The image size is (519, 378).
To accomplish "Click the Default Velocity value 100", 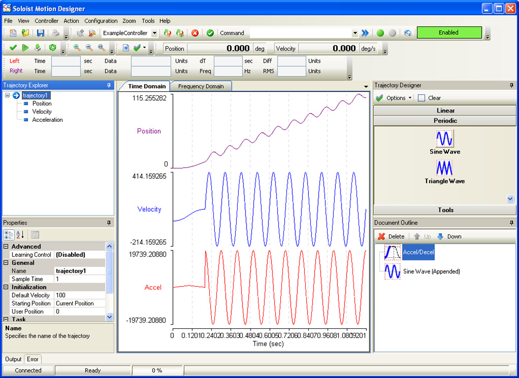I will coord(80,295).
